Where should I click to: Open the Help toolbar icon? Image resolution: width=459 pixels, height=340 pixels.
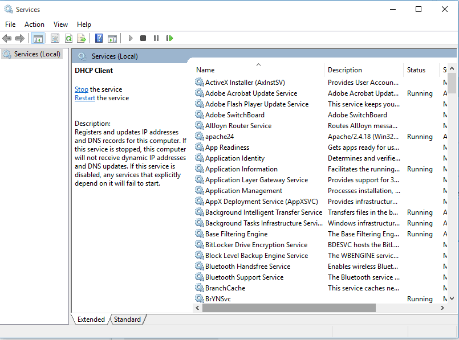(x=99, y=38)
